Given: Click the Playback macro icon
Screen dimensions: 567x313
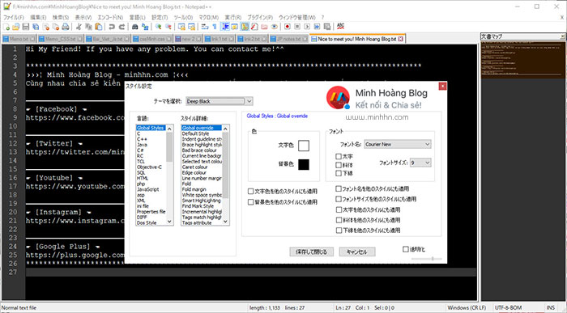Looking at the screenshot, I should click(307, 27).
